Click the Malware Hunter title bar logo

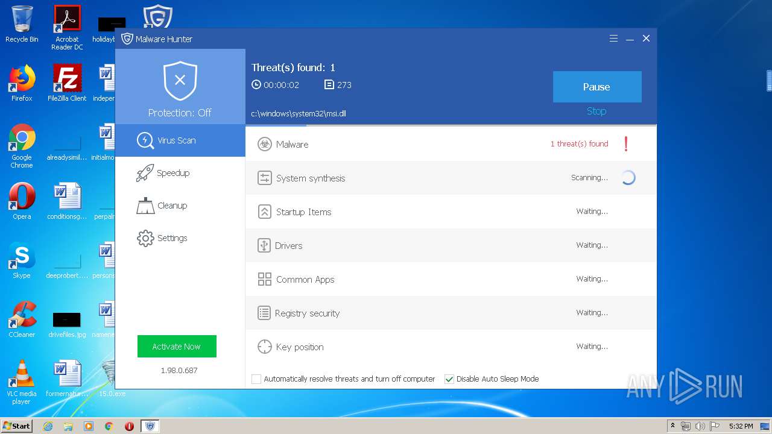tap(127, 39)
